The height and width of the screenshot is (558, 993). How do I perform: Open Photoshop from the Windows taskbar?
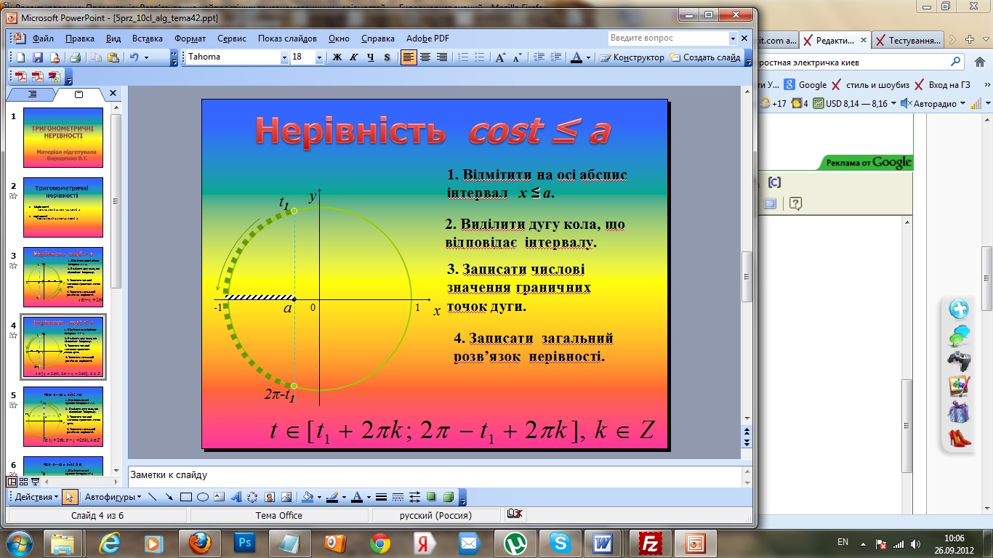[244, 543]
